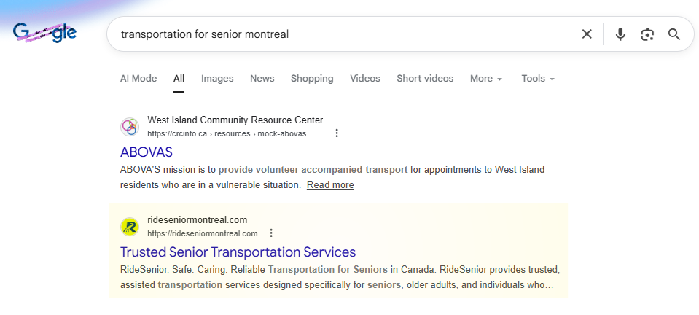This screenshot has height=315, width=699.
Task: Click inside the search text field
Action: pyautogui.click(x=343, y=34)
